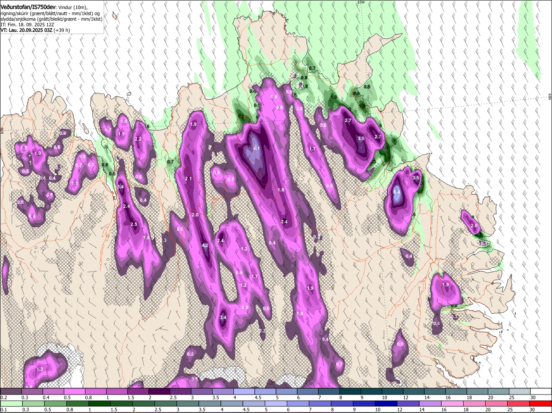Click the 'IT: Fim. 18. 09. 2025 12Z' line
552x413 pixels.
coord(27,25)
